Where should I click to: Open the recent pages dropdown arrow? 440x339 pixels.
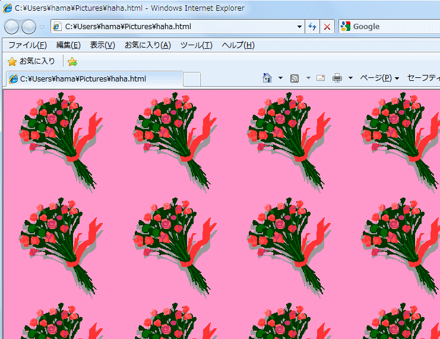point(42,27)
